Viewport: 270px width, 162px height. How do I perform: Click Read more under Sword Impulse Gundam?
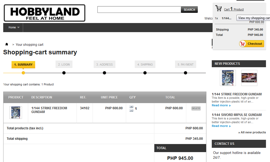(x=221, y=126)
